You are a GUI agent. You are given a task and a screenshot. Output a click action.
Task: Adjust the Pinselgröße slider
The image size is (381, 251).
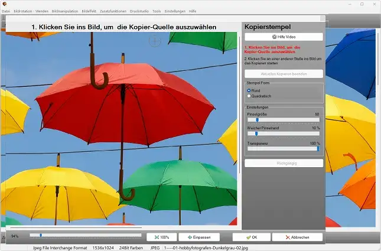point(257,119)
